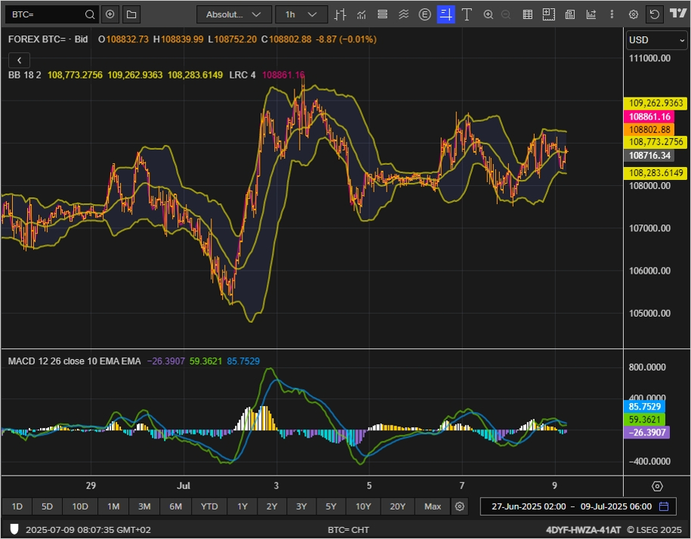Select the 3M range button
This screenshot has width=691, height=539.
144,506
